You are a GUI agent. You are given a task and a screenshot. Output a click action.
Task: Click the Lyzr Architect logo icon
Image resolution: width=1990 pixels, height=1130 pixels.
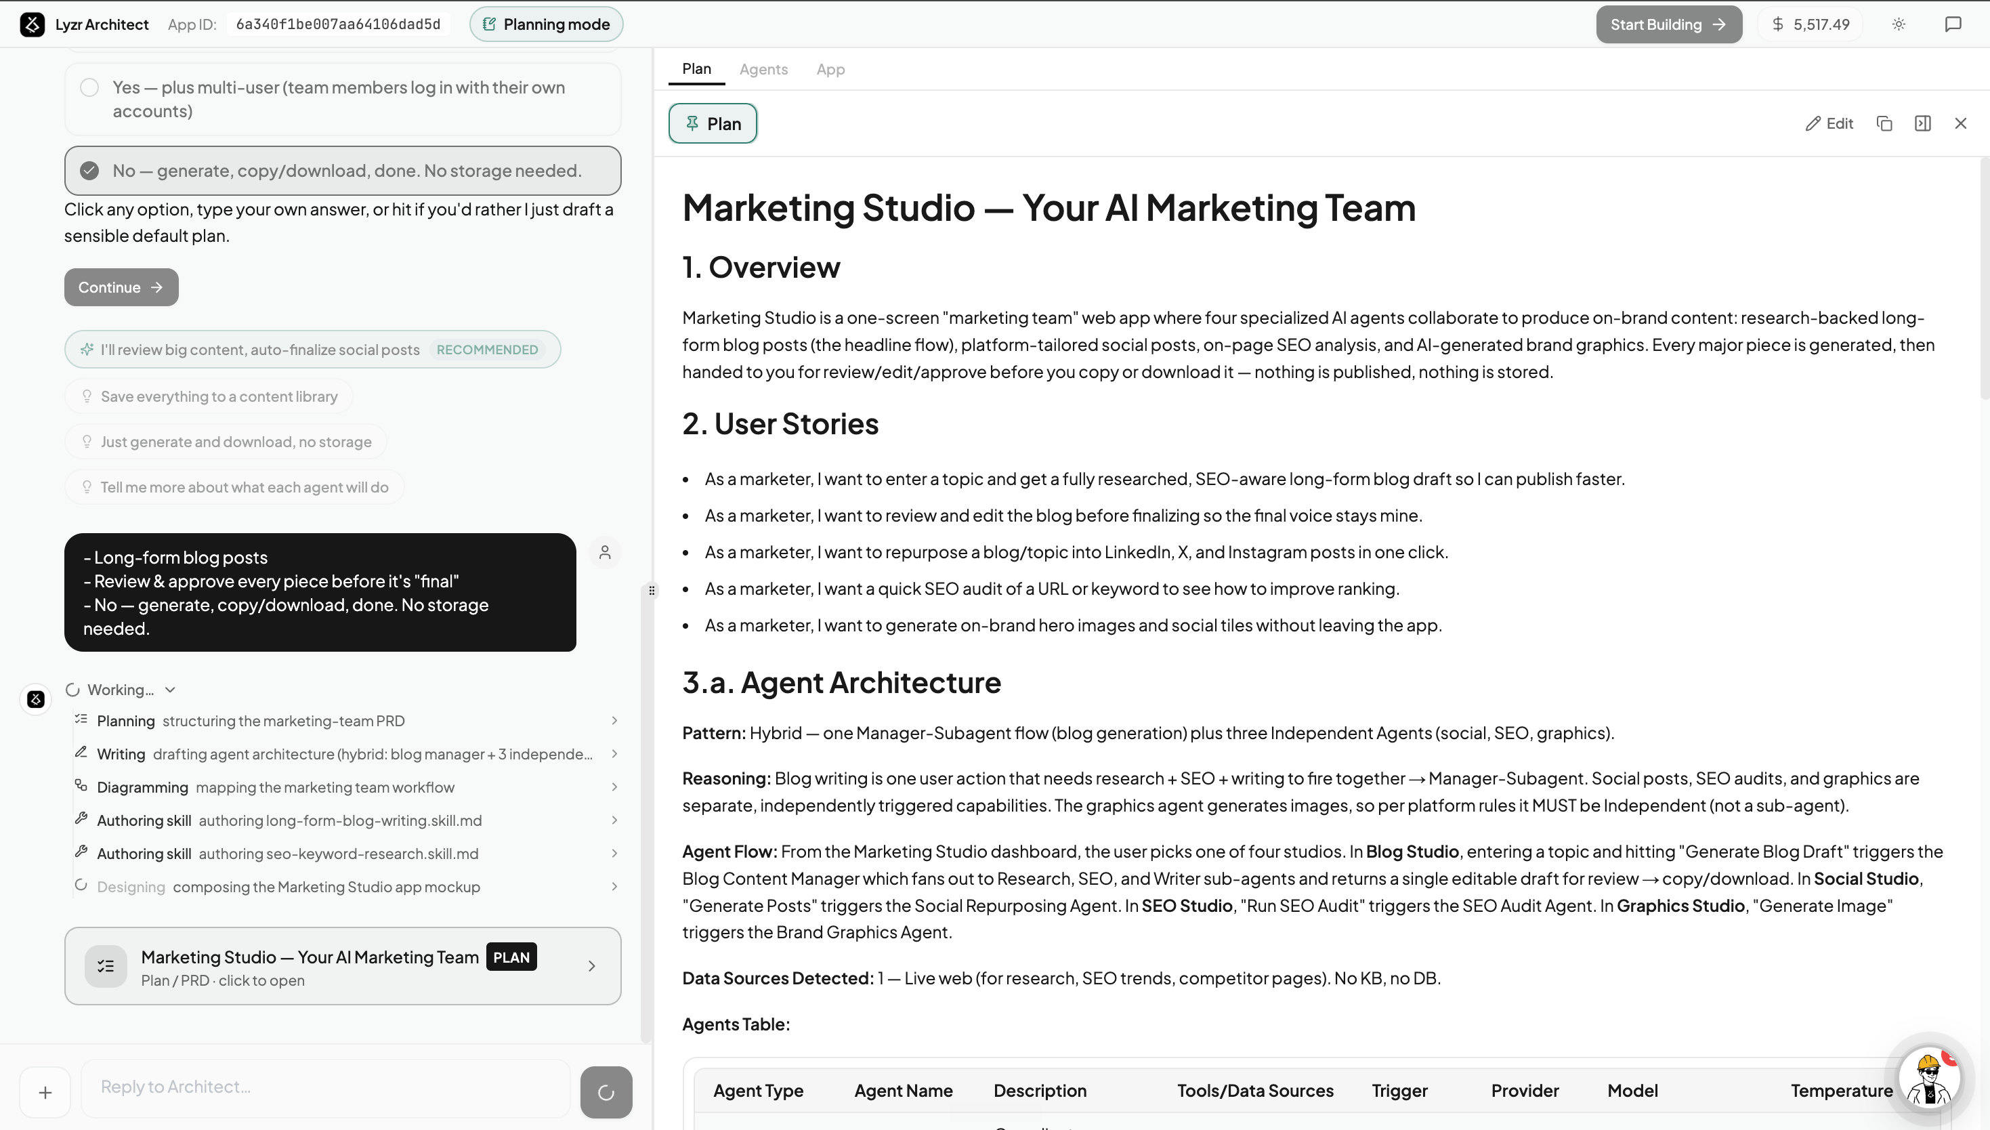(x=32, y=24)
